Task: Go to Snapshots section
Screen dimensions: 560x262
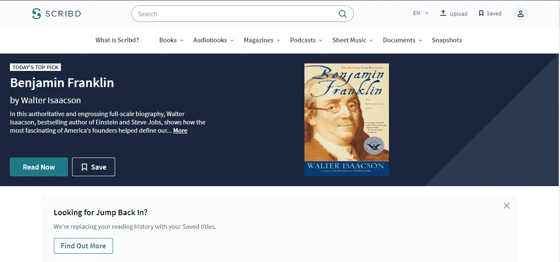Action: pos(447,40)
